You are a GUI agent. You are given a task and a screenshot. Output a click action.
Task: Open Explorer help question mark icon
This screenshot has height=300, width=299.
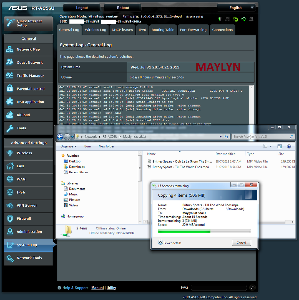(x=289, y=146)
